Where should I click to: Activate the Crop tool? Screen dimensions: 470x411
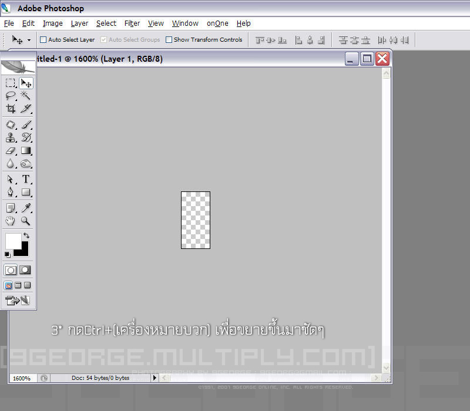[x=11, y=109]
